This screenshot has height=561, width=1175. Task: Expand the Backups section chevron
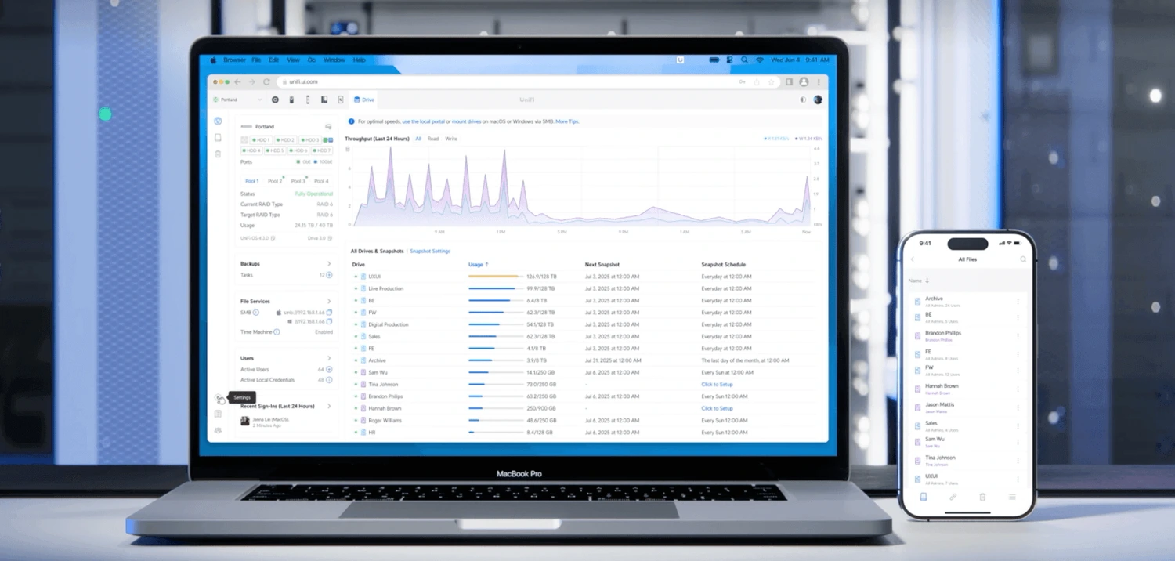pyautogui.click(x=329, y=264)
